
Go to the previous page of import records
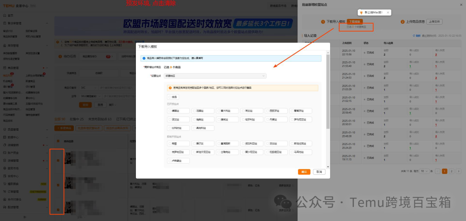pyautogui.click(x=438, y=171)
